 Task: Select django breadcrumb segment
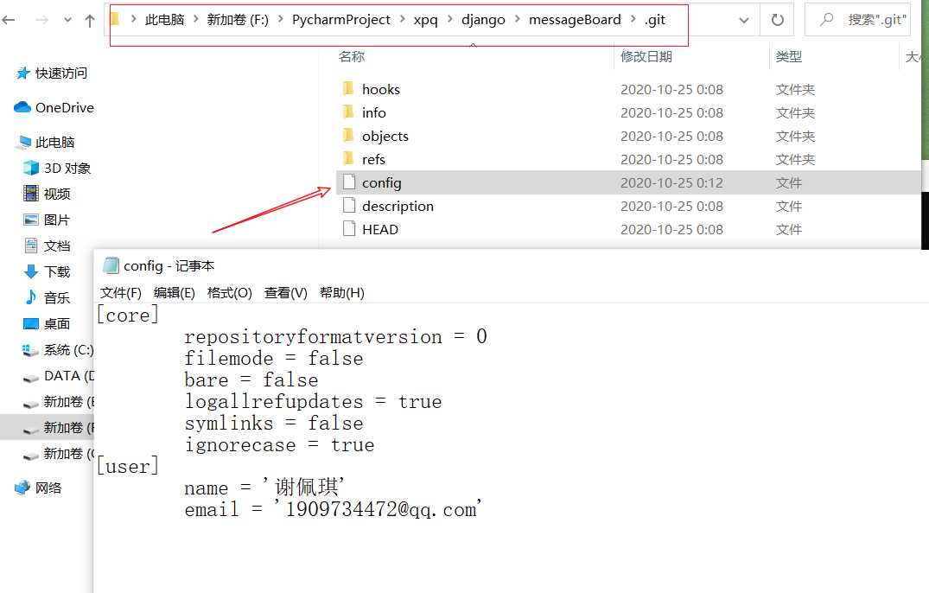tap(483, 20)
